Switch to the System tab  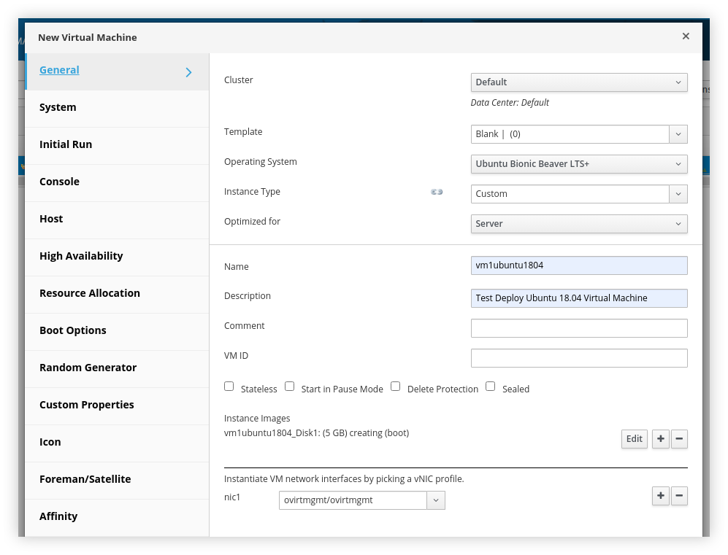click(58, 107)
